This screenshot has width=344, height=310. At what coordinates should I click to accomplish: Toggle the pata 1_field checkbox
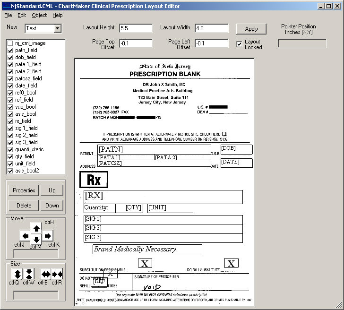[x=10, y=64]
